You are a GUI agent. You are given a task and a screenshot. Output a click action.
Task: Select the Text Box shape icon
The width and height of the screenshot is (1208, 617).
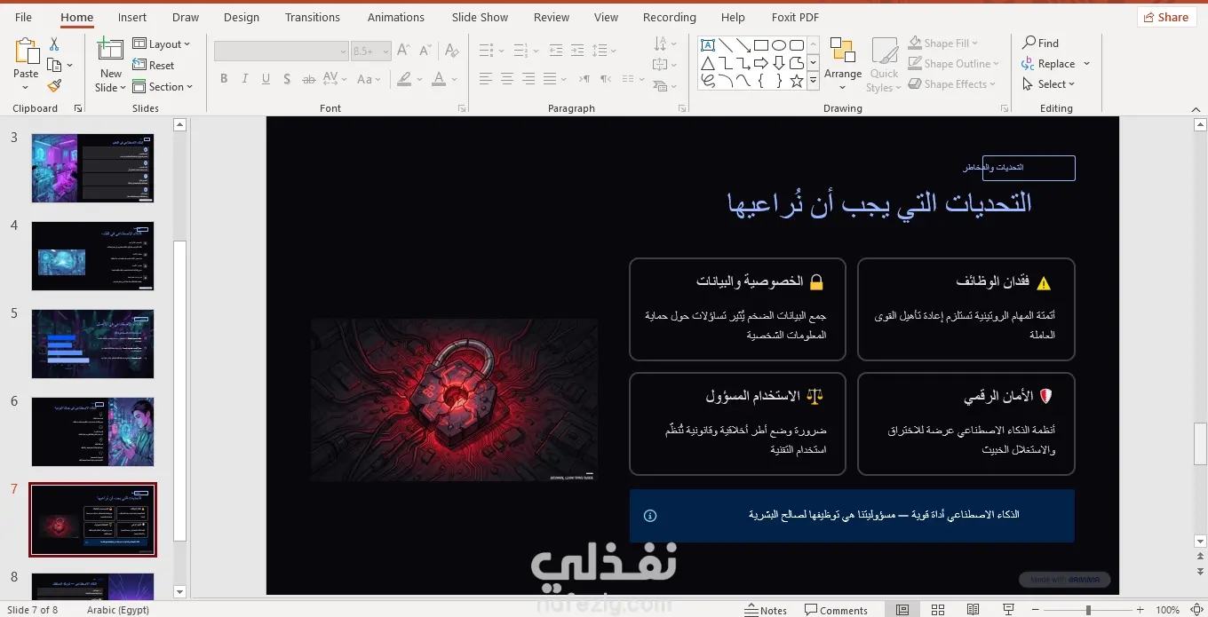(x=708, y=45)
